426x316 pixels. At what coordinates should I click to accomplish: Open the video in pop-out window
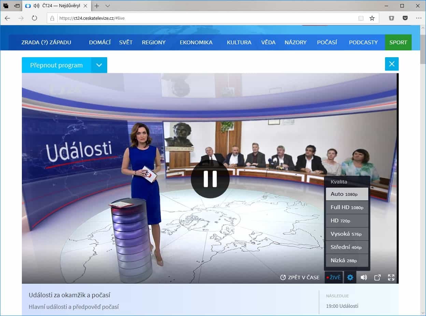pyautogui.click(x=377, y=277)
